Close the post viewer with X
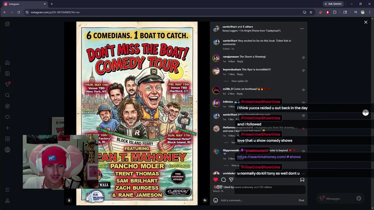 coord(366,22)
